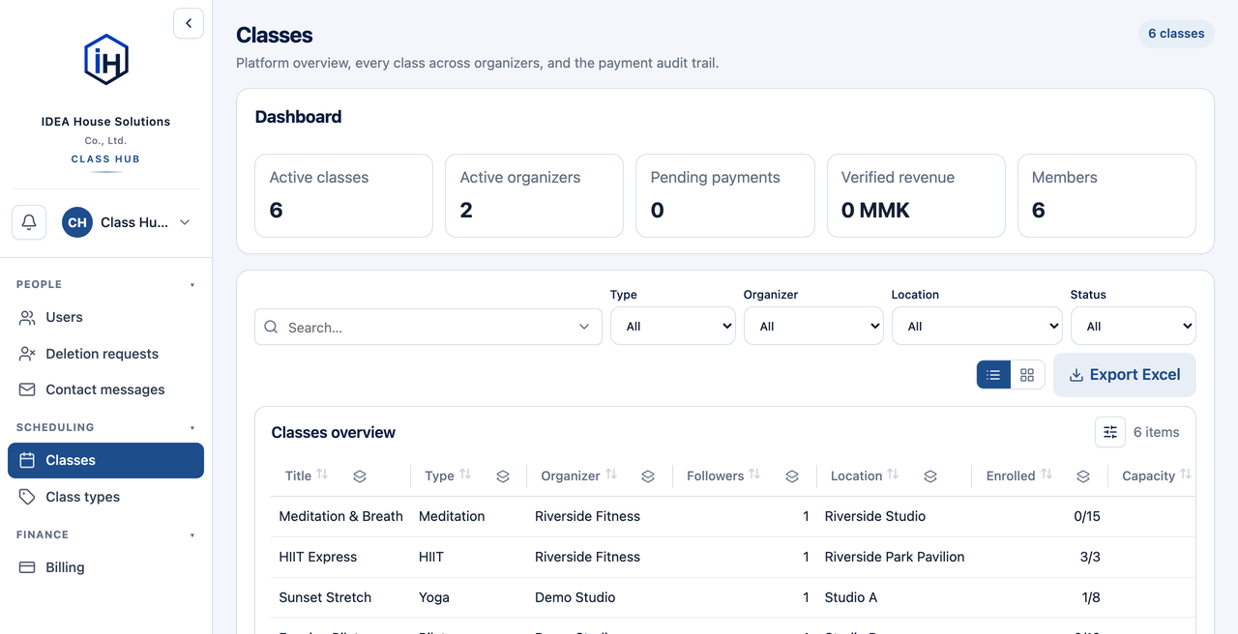The image size is (1238, 634).
Task: Open the Location filter dropdown
Action: pos(977,326)
